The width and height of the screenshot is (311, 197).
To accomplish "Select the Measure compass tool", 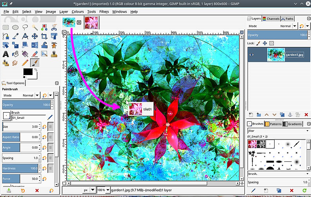I will tap(25, 36).
